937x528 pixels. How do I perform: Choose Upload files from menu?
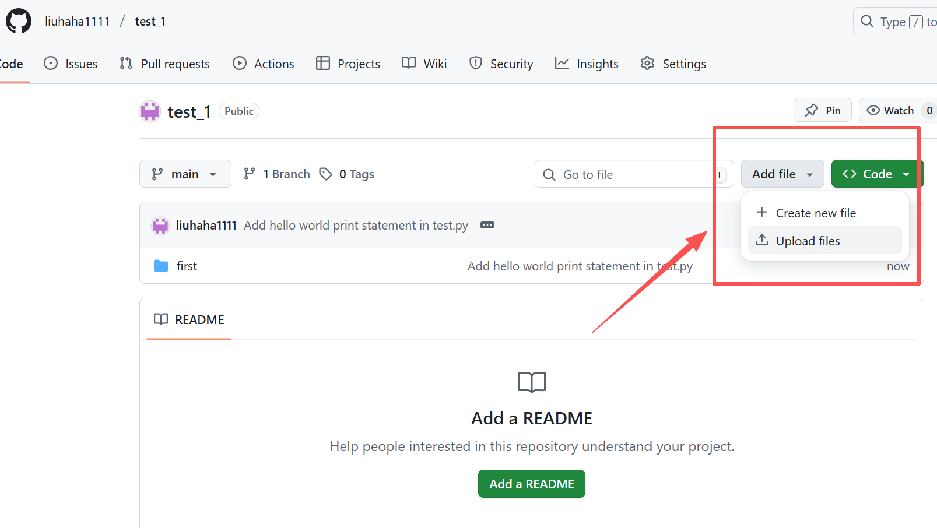[x=824, y=241]
